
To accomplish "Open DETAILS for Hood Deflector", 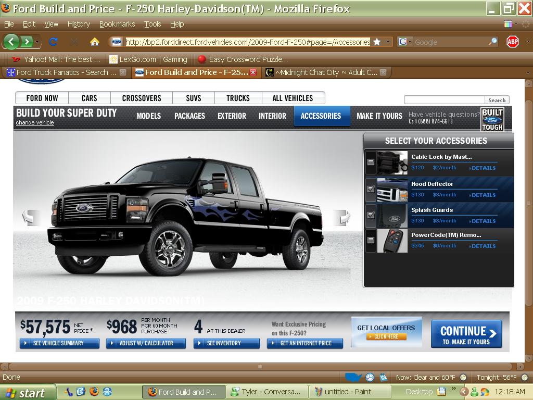I will [x=483, y=195].
